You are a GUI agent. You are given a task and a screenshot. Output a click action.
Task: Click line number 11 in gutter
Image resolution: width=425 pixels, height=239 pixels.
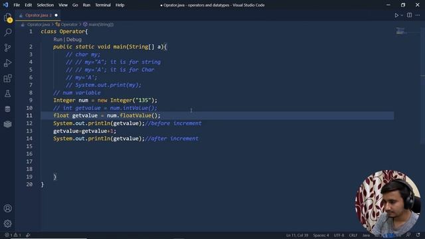click(29, 116)
